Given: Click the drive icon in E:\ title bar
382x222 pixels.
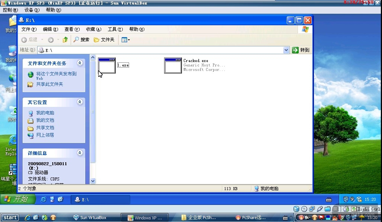Looking at the screenshot, I should (x=22, y=20).
